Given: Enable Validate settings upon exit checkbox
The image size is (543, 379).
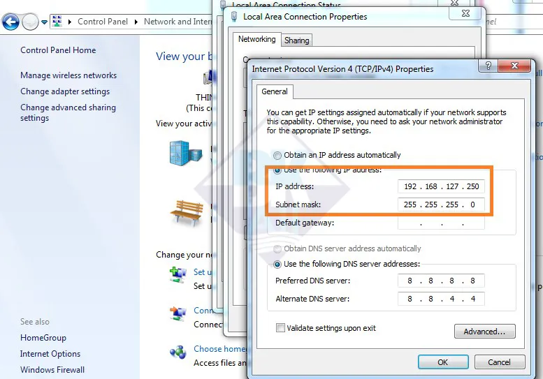Looking at the screenshot, I should (280, 328).
